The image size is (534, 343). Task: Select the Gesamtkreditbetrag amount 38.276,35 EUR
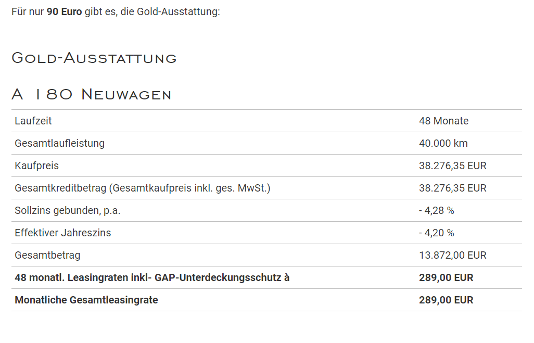[453, 188]
